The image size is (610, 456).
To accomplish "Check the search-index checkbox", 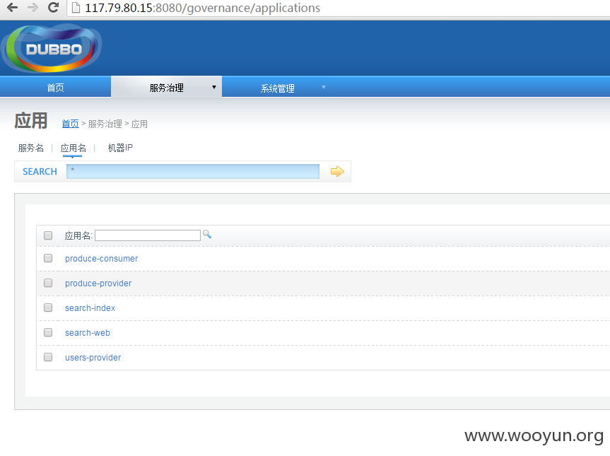I will click(x=48, y=308).
